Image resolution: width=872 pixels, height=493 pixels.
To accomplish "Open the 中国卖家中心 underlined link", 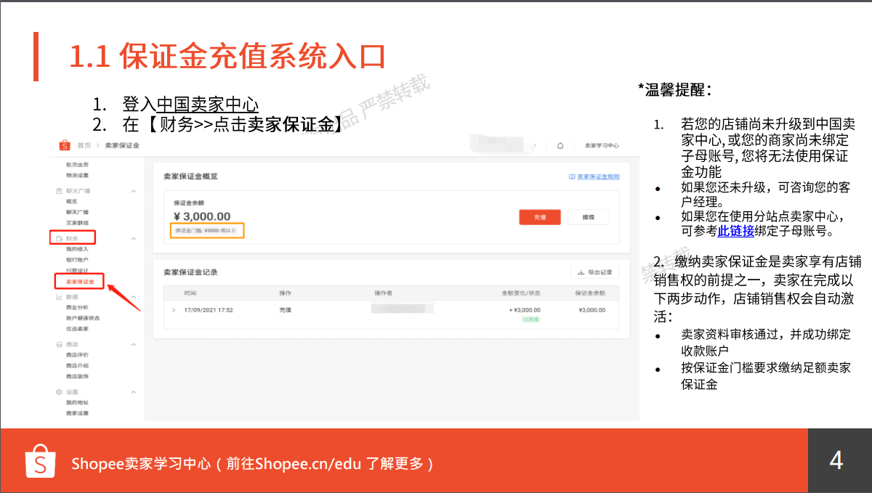I will coord(208,105).
